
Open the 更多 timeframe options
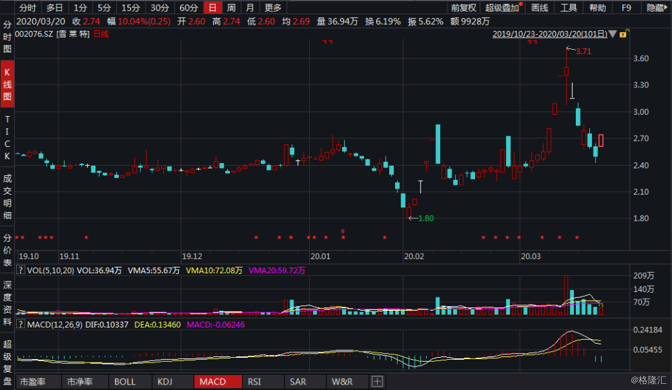(273, 8)
